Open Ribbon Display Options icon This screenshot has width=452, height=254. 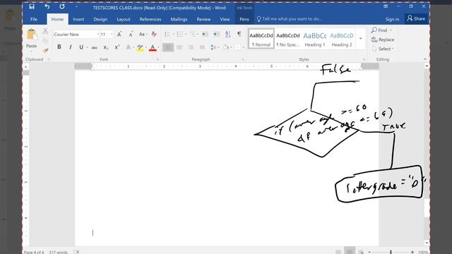pos(386,6)
